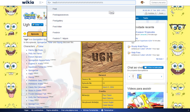Open 'Krusty Krab Pizza' recent activity link
This screenshot has width=190, height=112.
140,46
